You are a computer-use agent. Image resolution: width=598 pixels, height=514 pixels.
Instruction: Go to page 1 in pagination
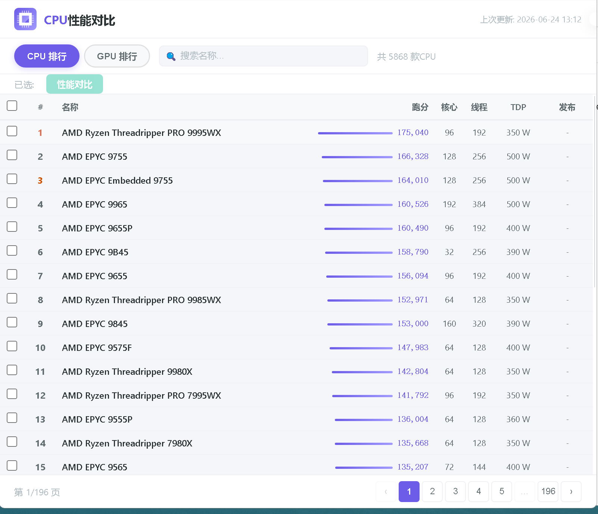tap(409, 492)
